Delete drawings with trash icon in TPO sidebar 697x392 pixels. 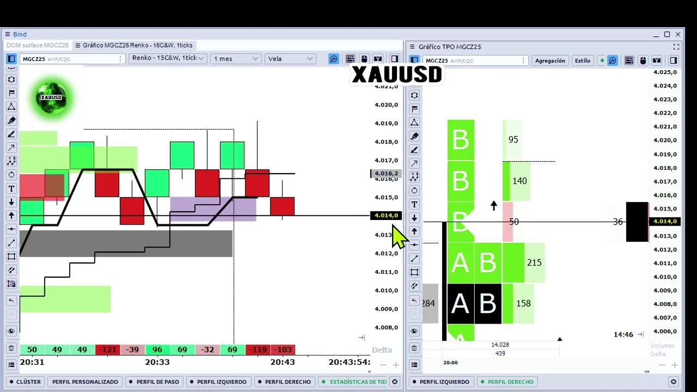414,348
